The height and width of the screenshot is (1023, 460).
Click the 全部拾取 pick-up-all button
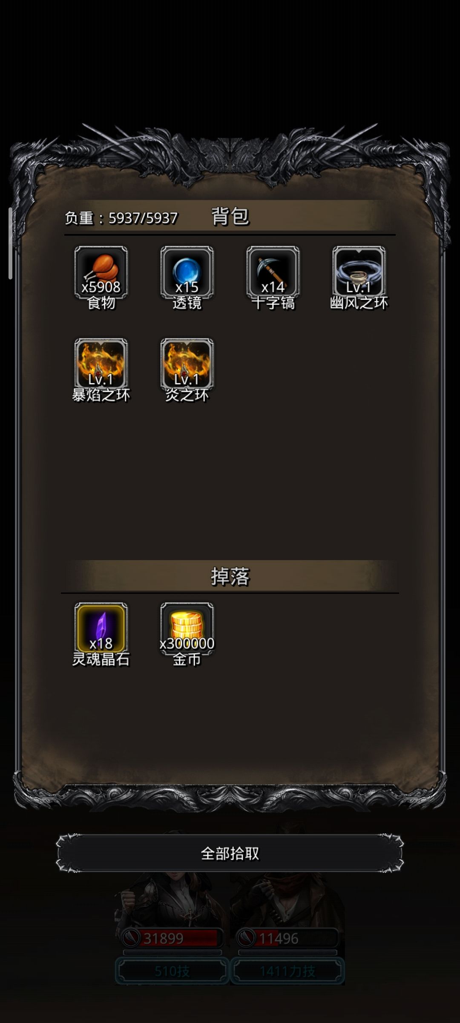point(230,853)
